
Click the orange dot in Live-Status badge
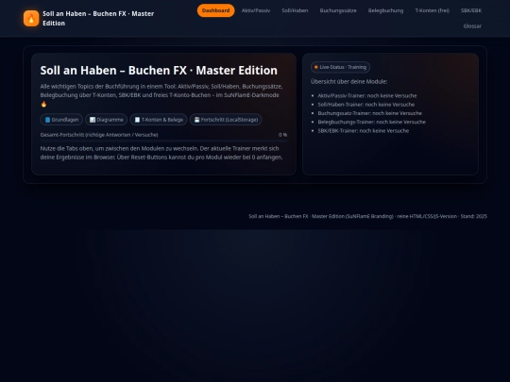(315, 67)
